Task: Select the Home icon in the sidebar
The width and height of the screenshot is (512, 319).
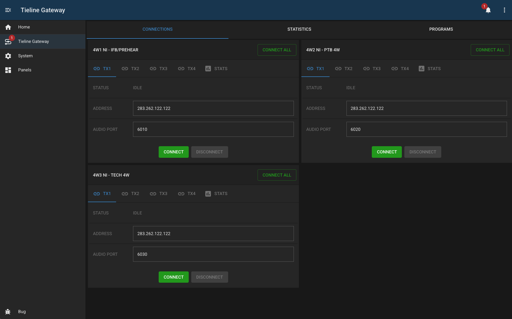Action: click(8, 27)
